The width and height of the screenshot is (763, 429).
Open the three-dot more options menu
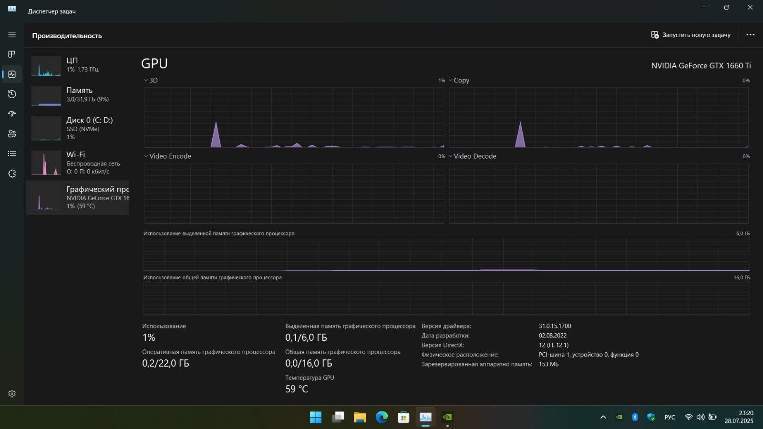coord(750,35)
